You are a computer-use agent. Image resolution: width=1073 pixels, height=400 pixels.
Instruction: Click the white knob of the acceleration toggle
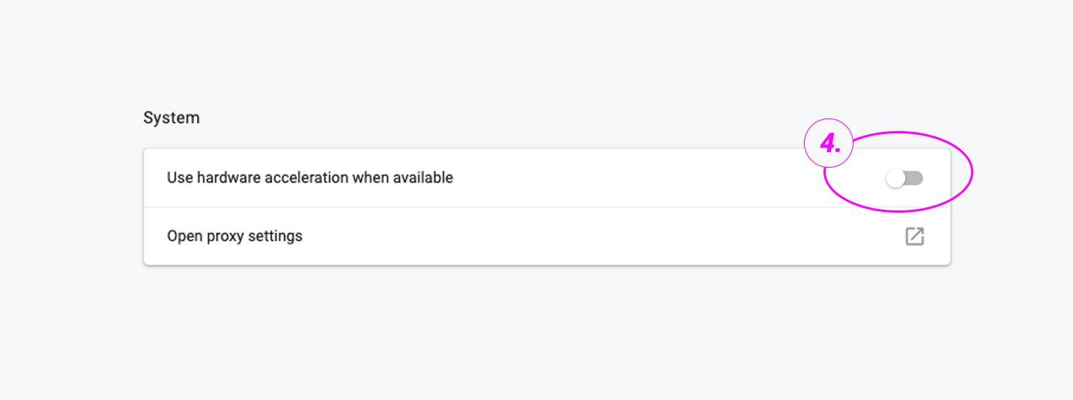point(895,178)
